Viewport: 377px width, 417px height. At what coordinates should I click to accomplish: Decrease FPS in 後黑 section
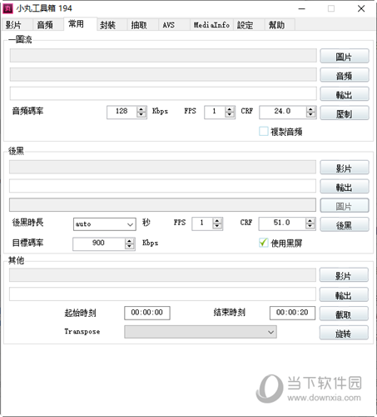(x=217, y=226)
